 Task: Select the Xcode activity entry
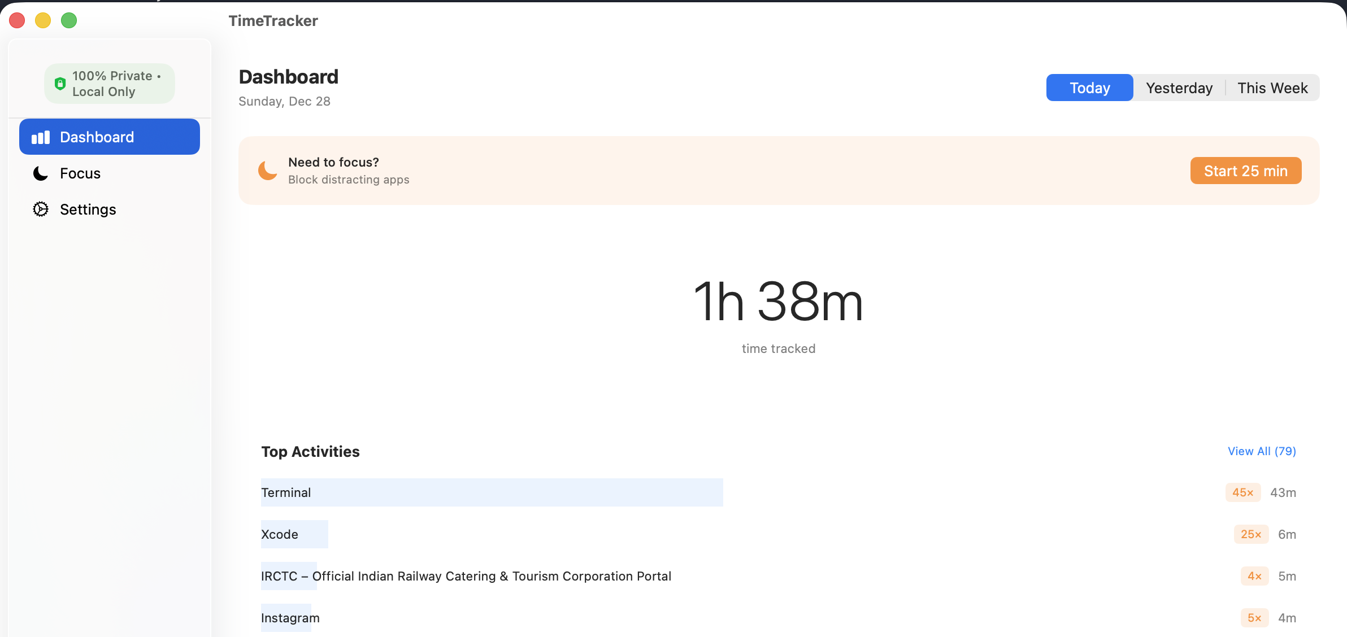pyautogui.click(x=279, y=534)
